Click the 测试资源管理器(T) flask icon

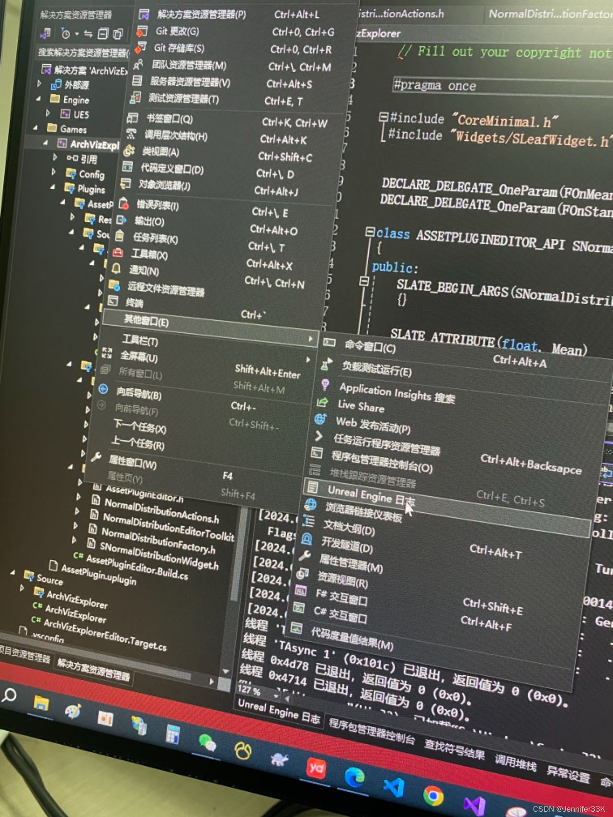pyautogui.click(x=135, y=98)
